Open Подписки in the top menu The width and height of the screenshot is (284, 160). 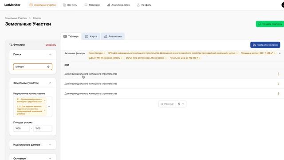click(92, 5)
